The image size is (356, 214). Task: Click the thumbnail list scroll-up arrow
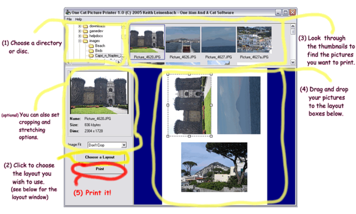click(x=293, y=26)
